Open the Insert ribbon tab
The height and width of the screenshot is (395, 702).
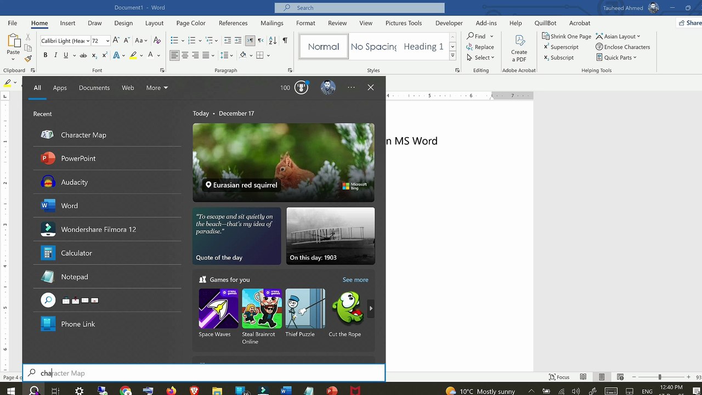click(68, 23)
